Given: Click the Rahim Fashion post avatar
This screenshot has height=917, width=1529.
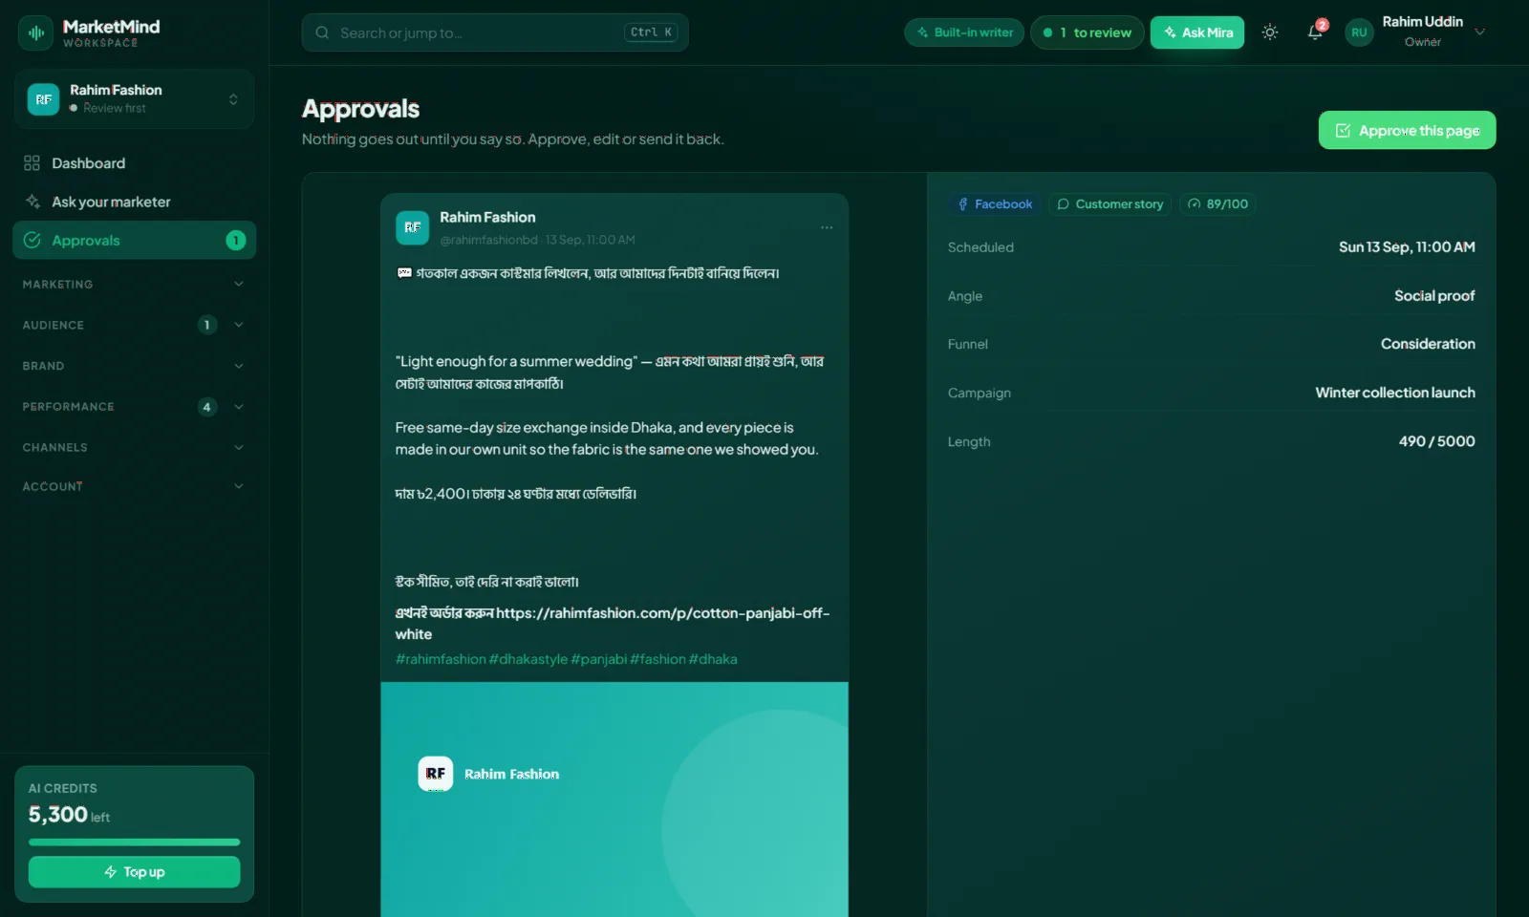Looking at the screenshot, I should [x=412, y=227].
